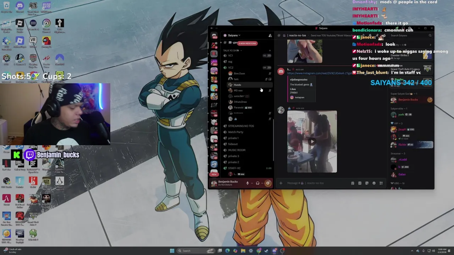454x255 pixels.
Task: Click eljuliangonzalez embed author name
Action: [x=299, y=80]
